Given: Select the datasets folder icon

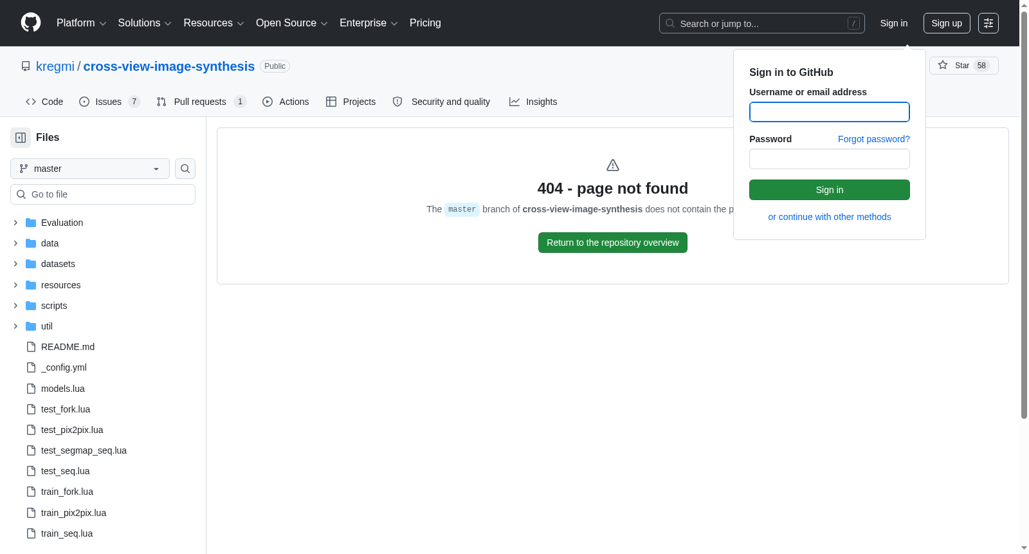Looking at the screenshot, I should (x=31, y=264).
